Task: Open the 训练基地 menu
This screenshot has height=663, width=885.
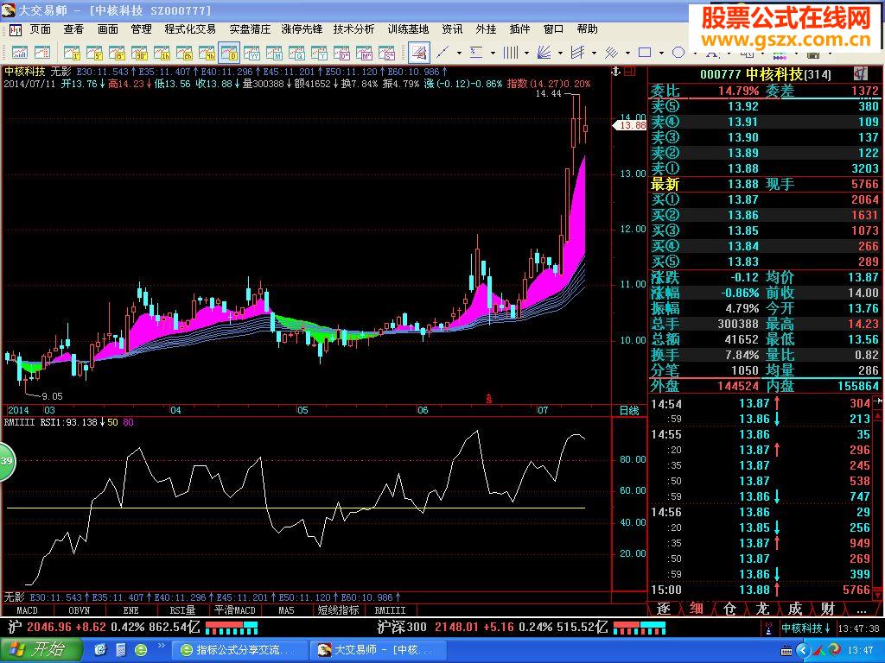Action: (408, 28)
